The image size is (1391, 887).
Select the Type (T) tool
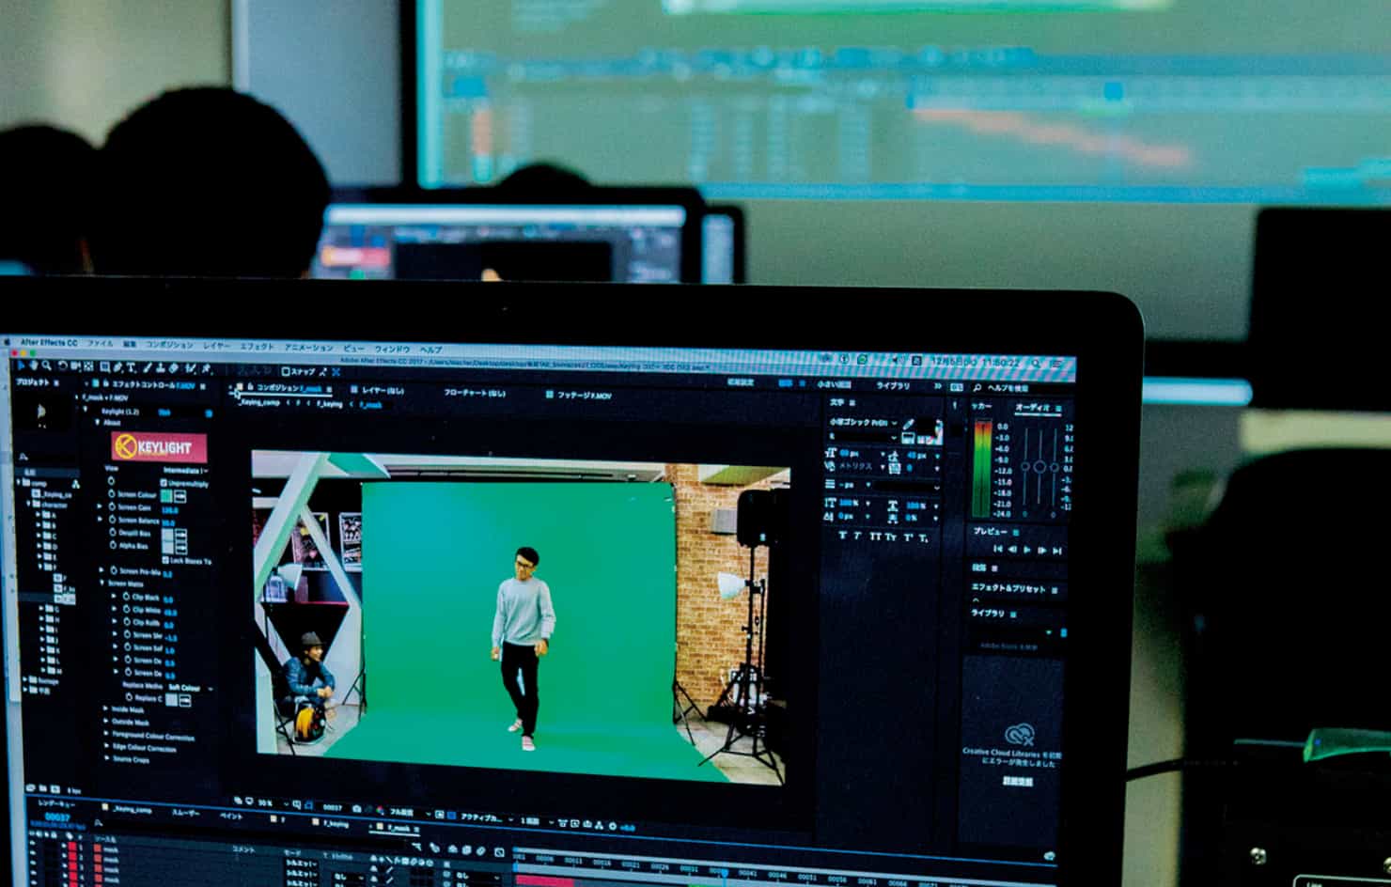131,367
